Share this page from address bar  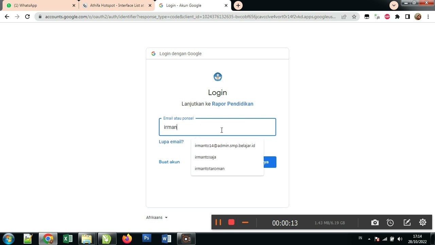(x=344, y=16)
